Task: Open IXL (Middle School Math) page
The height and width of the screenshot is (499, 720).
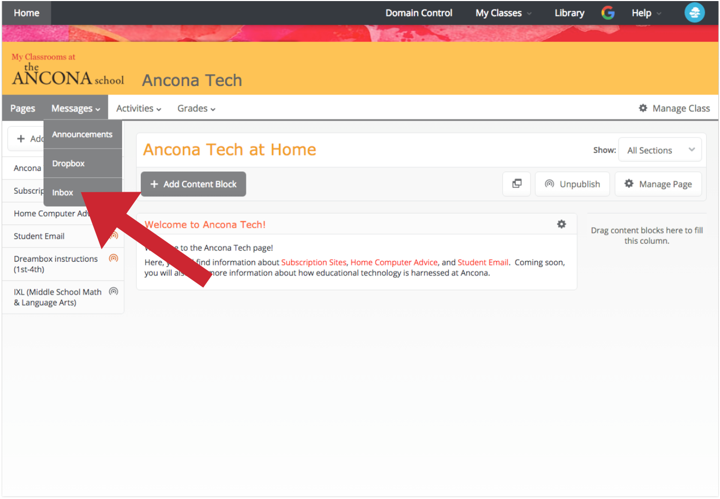Action: pos(57,297)
